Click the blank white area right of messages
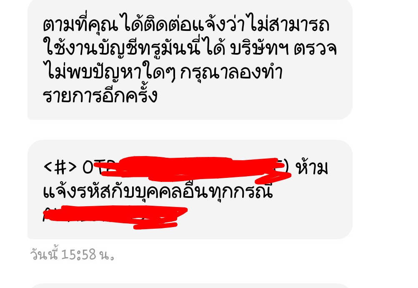Viewport: 418px width, 288px height. click(x=385, y=144)
